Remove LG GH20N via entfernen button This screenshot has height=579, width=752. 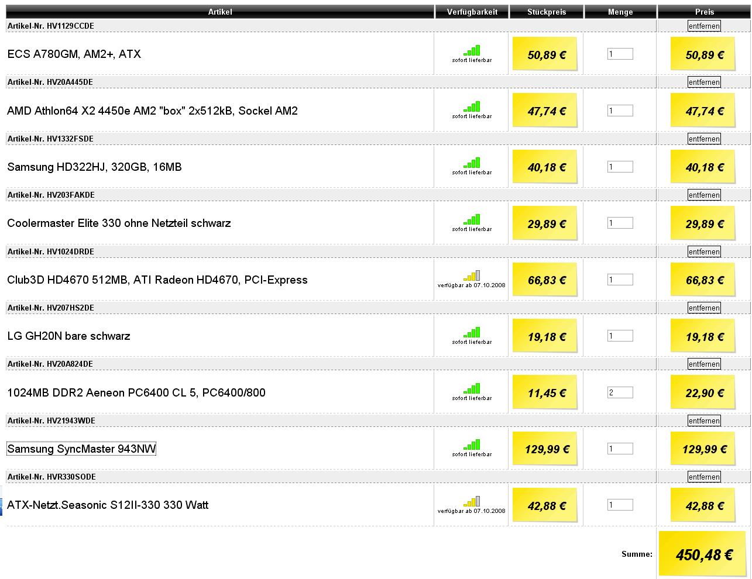tap(704, 308)
